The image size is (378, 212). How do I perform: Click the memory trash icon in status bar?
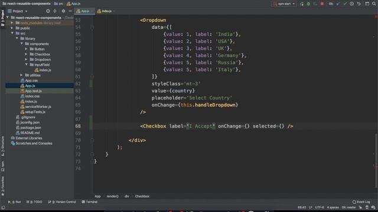(367, 207)
